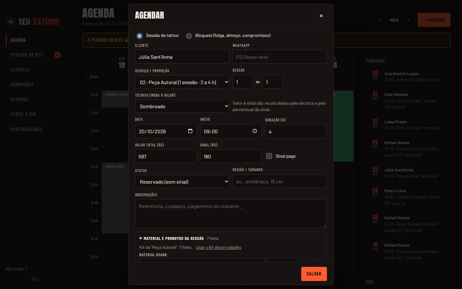Click the + Agendar button in the header
The width and height of the screenshot is (462, 289).
pos(434,20)
